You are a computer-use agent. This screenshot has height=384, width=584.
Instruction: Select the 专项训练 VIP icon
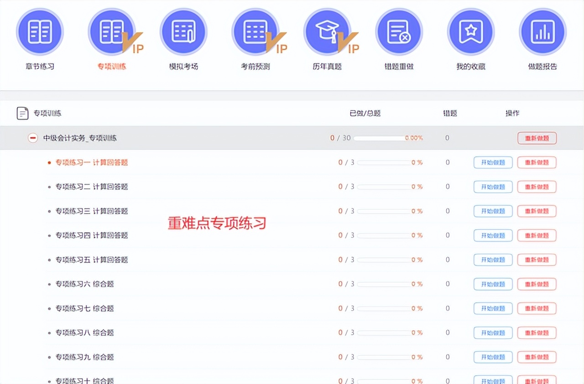112,31
